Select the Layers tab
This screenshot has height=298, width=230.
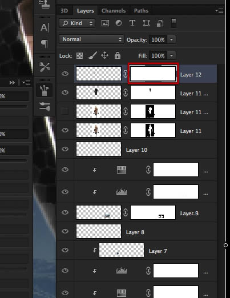pos(86,11)
